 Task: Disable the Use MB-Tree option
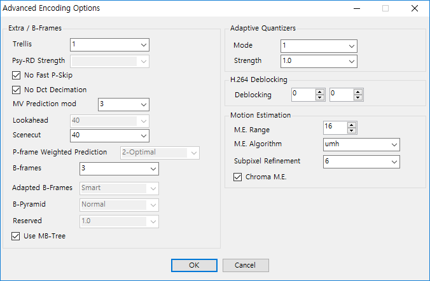point(16,236)
